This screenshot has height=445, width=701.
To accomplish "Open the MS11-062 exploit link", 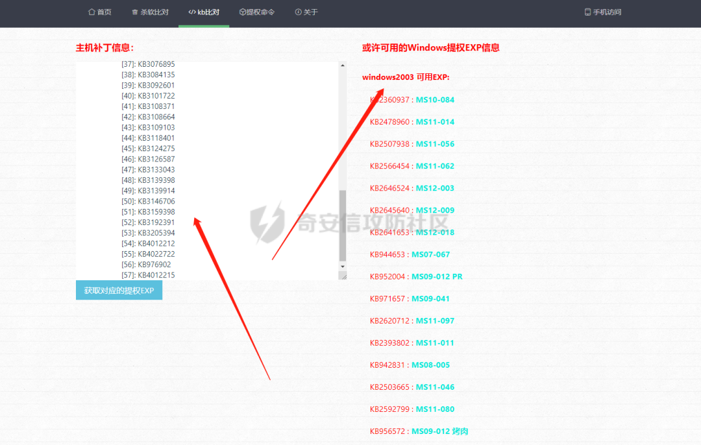I will (x=435, y=166).
